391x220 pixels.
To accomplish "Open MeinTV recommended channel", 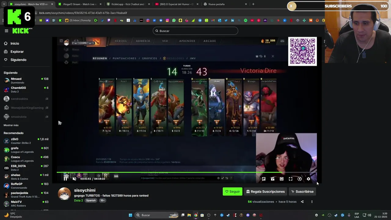I will click(26, 204).
